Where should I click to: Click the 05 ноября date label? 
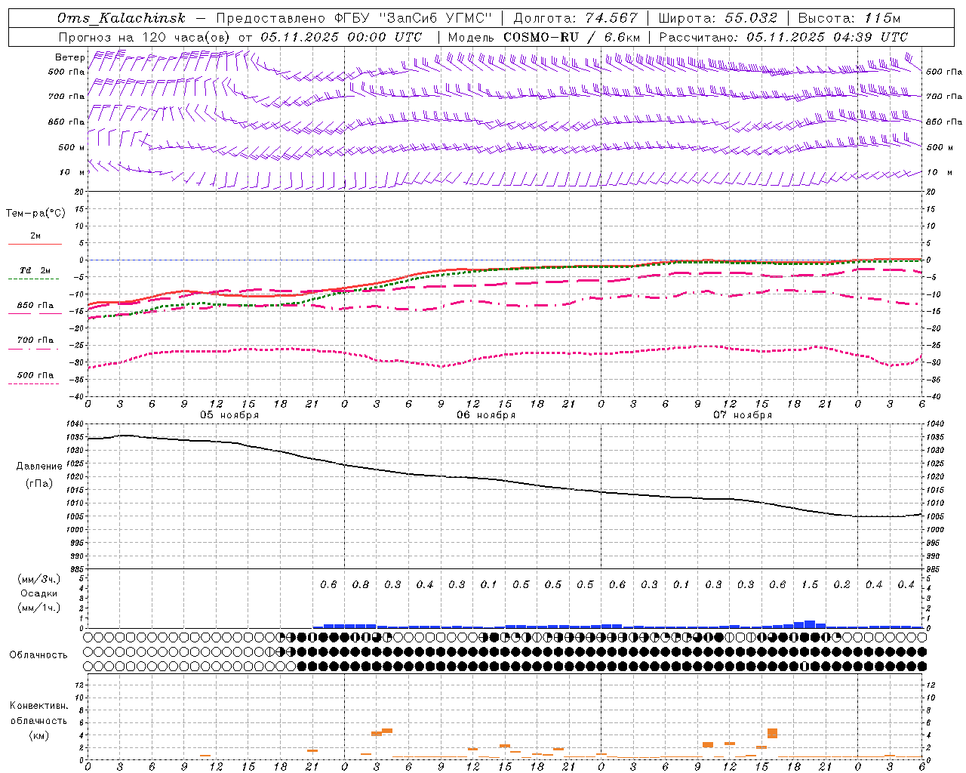[x=229, y=415]
